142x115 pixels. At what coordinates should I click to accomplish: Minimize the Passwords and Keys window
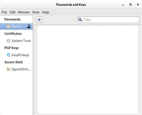coord(123,5)
